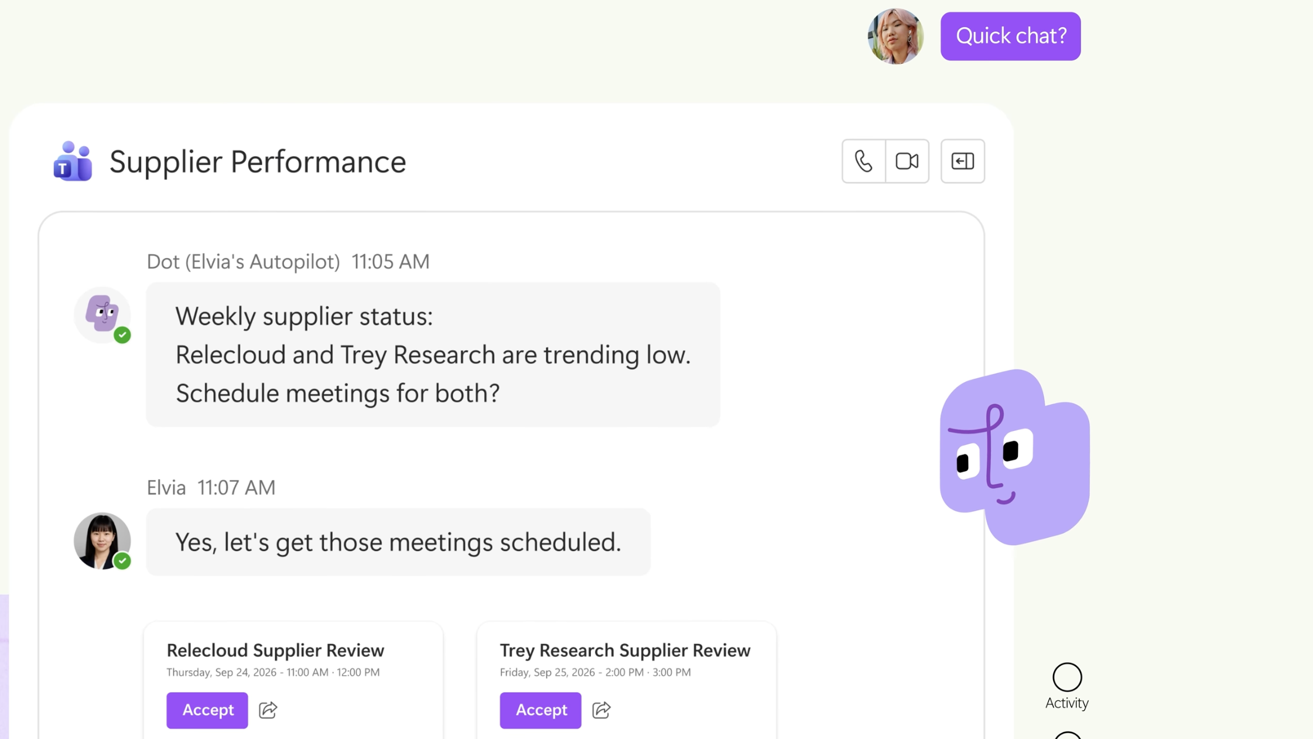Screen dimensions: 1313x739
Task: Open the Activity icon
Action: 1067,677
